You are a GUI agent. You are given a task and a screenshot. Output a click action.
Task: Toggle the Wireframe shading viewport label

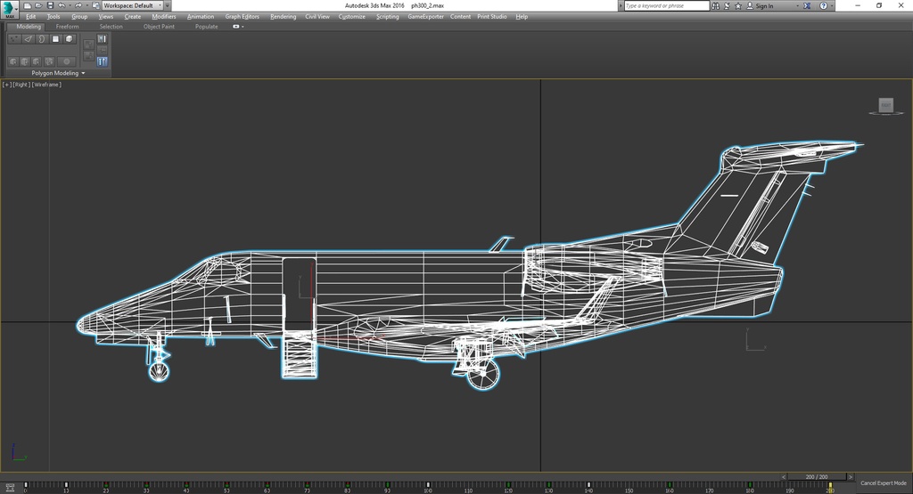pos(47,85)
